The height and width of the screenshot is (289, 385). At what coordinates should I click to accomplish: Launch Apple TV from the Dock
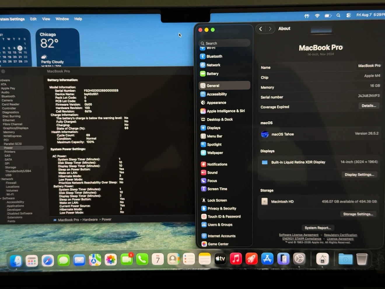pyautogui.click(x=220, y=259)
